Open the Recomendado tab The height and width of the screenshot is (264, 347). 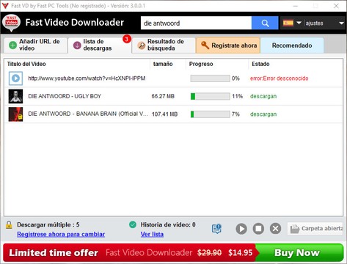(x=292, y=45)
